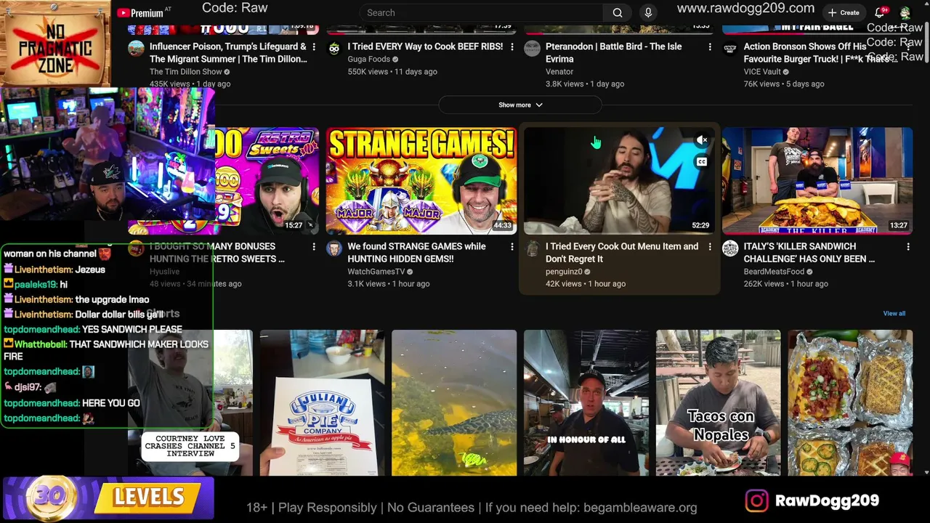930x523 pixels.
Task: Open more options for the RETRO SWEETS video
Action: point(314,247)
